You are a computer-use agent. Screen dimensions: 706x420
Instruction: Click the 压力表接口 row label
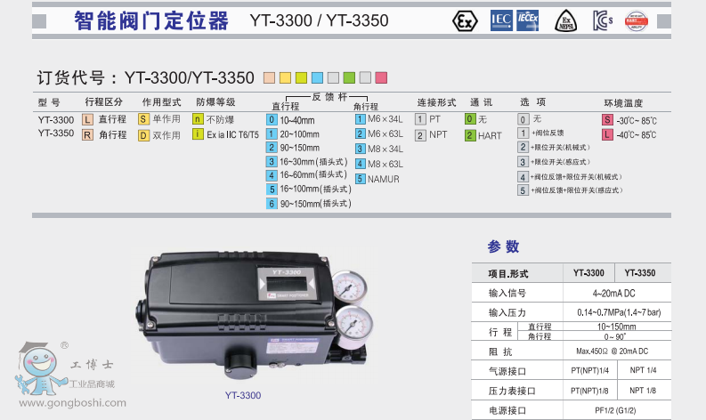coord(512,391)
